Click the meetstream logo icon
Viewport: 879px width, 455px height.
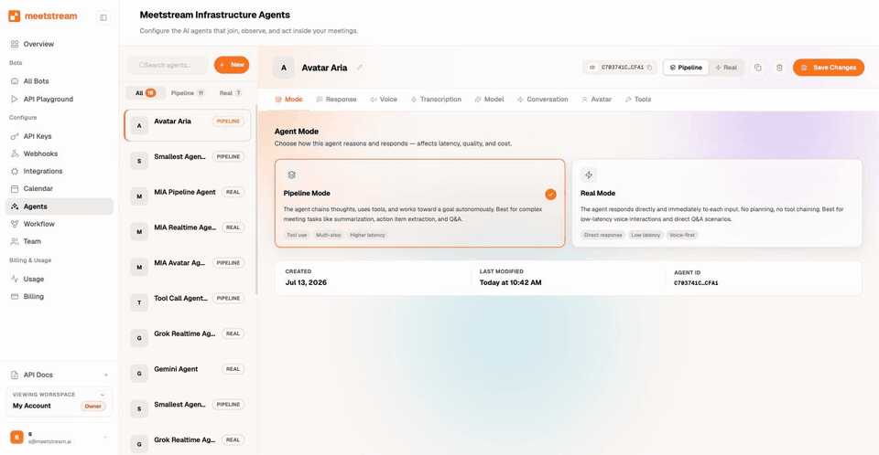(x=14, y=16)
